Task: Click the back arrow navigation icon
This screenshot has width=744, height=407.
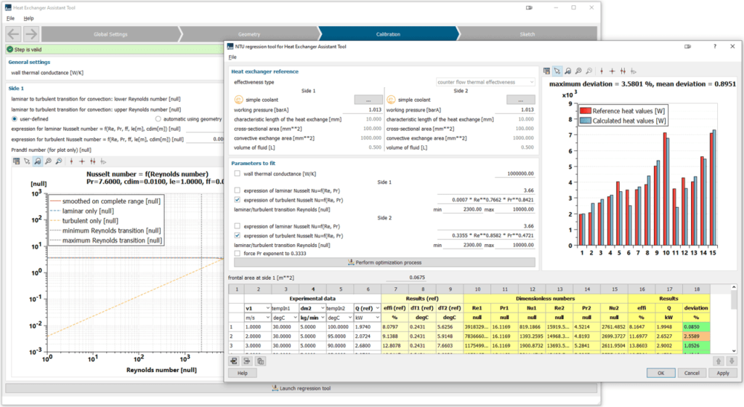Action: tap(14, 34)
